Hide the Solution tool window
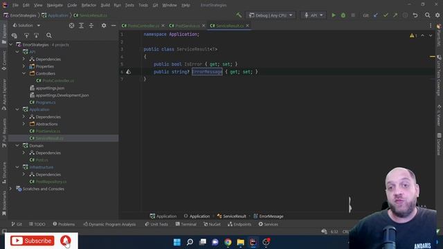This screenshot has width=443, height=249. [114, 26]
